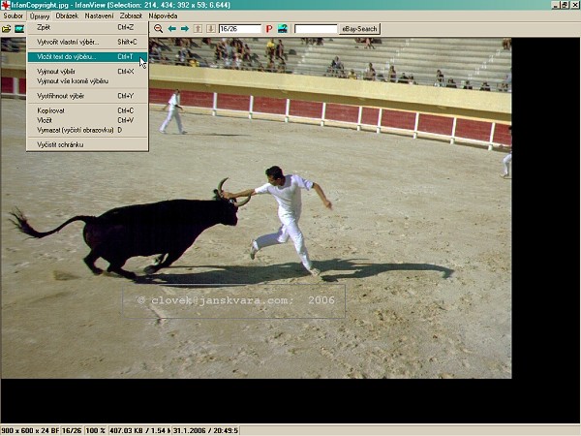Click the red P toolbar icon

tap(269, 29)
